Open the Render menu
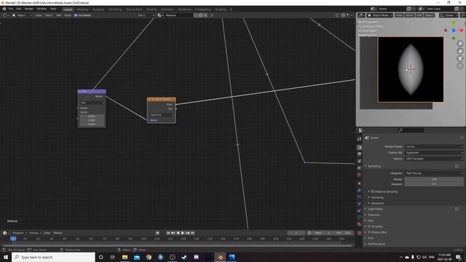The height and width of the screenshot is (262, 466). click(29, 9)
